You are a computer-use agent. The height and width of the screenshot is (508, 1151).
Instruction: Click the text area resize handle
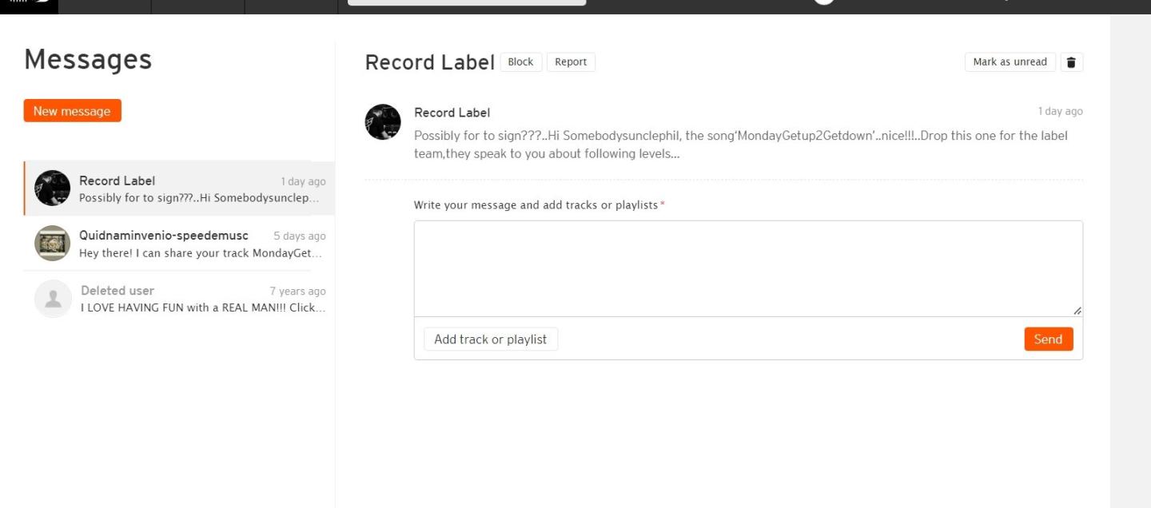pos(1077,311)
